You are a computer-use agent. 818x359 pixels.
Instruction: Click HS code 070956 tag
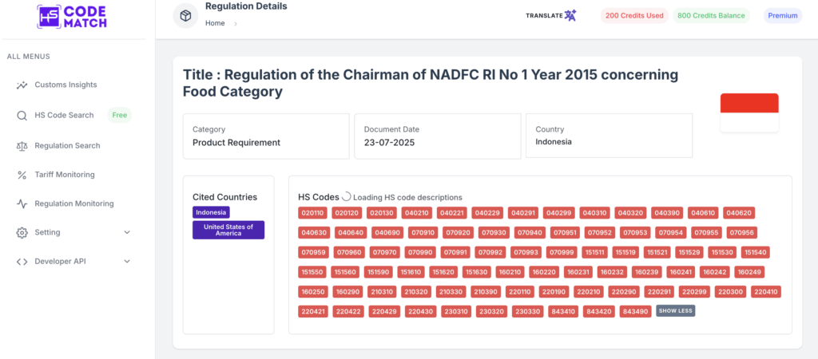point(742,233)
